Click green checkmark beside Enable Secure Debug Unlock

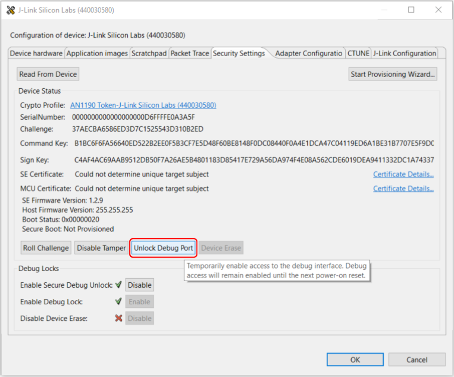click(x=118, y=285)
